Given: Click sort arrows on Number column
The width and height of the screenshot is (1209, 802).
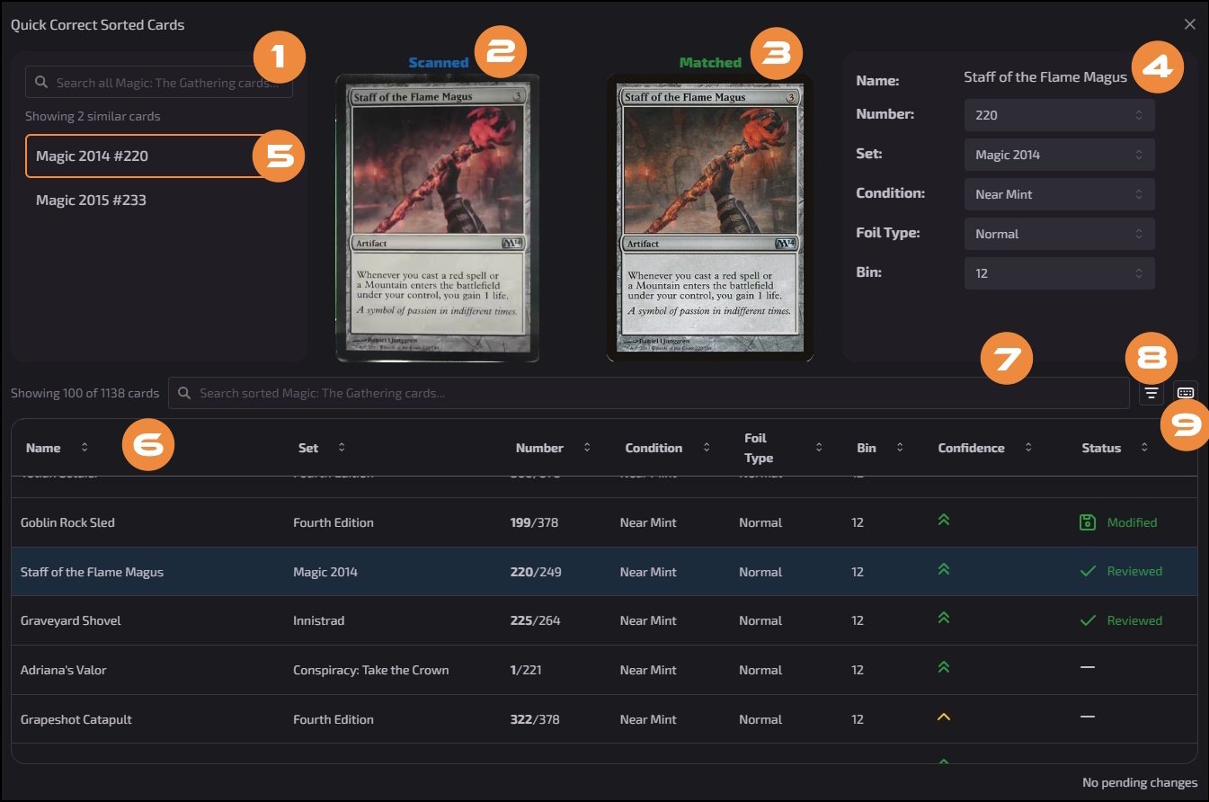Looking at the screenshot, I should (587, 448).
